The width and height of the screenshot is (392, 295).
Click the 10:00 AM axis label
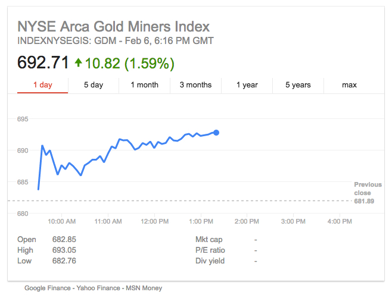pos(62,221)
